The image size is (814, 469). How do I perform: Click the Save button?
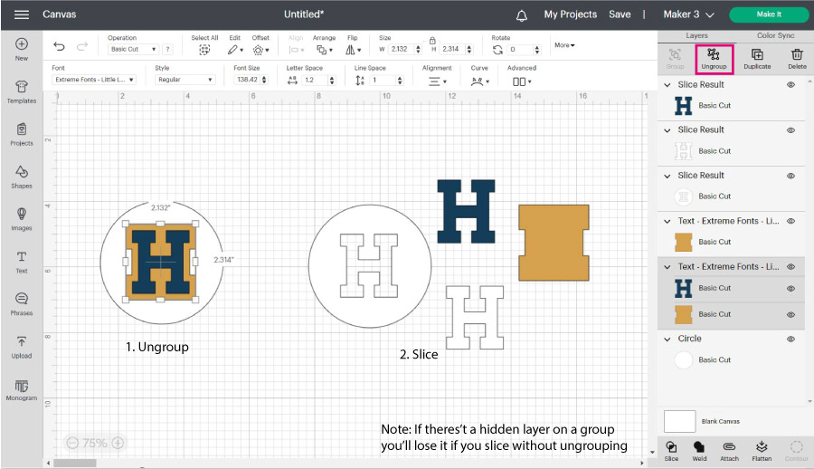(620, 14)
